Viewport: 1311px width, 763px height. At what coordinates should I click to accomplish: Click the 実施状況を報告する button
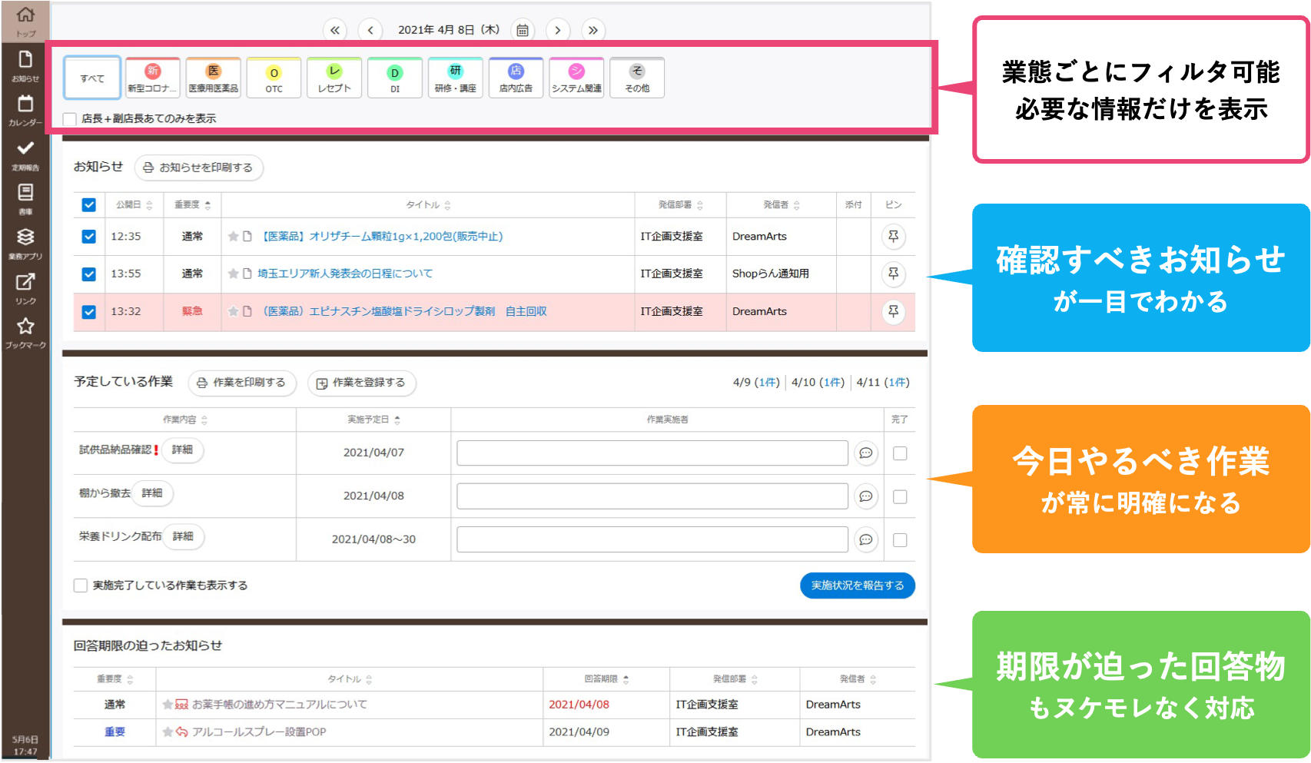[x=856, y=585]
